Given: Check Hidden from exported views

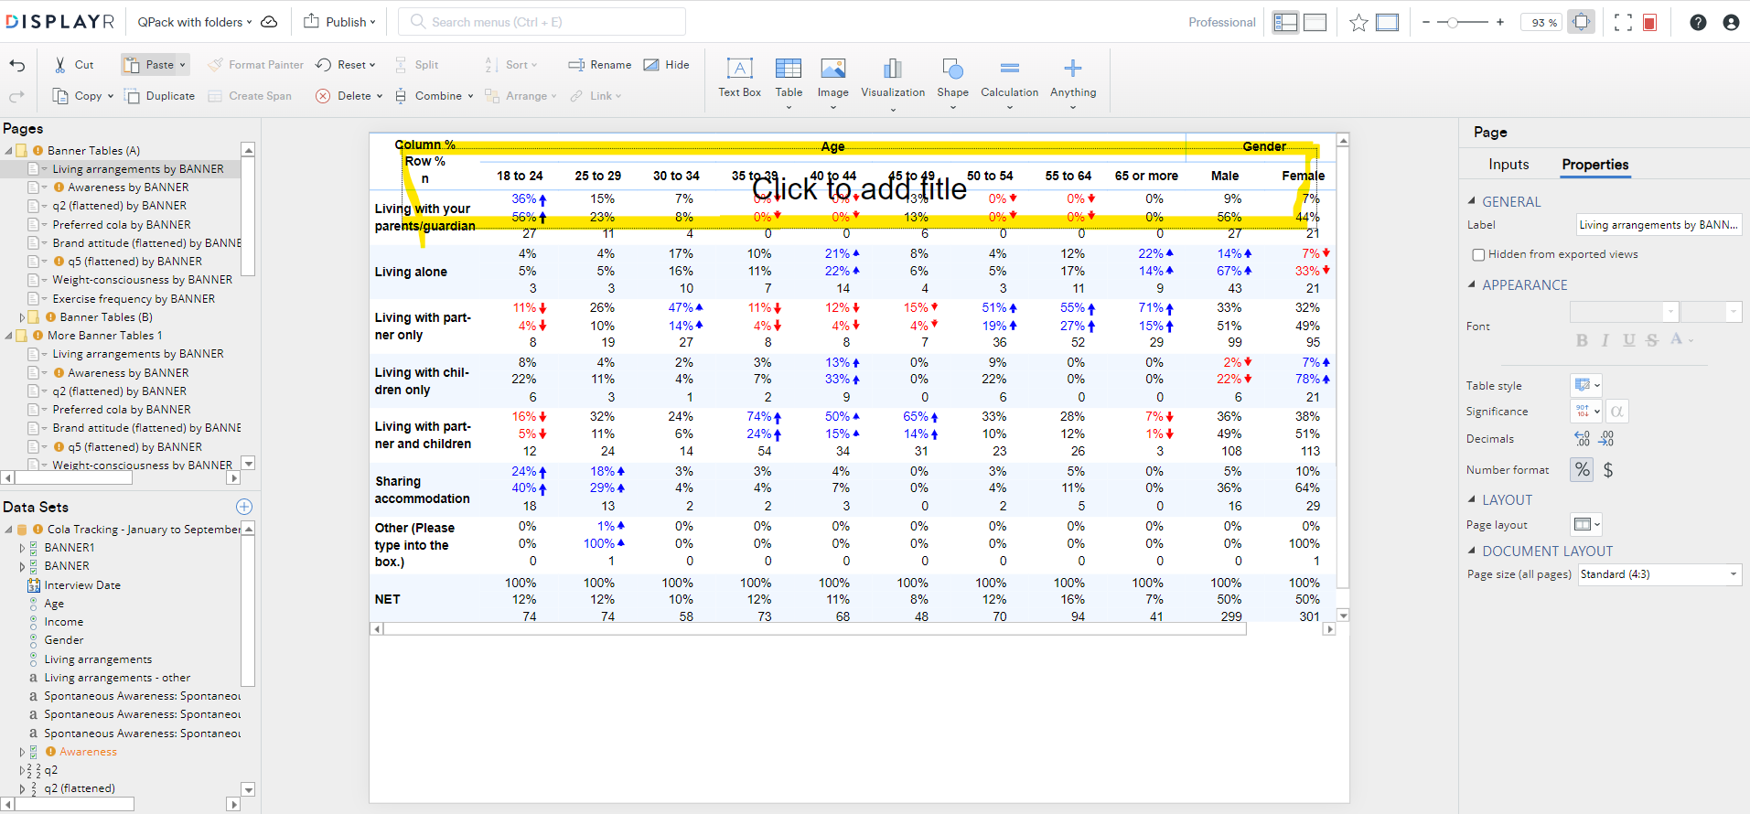Looking at the screenshot, I should coord(1478,255).
